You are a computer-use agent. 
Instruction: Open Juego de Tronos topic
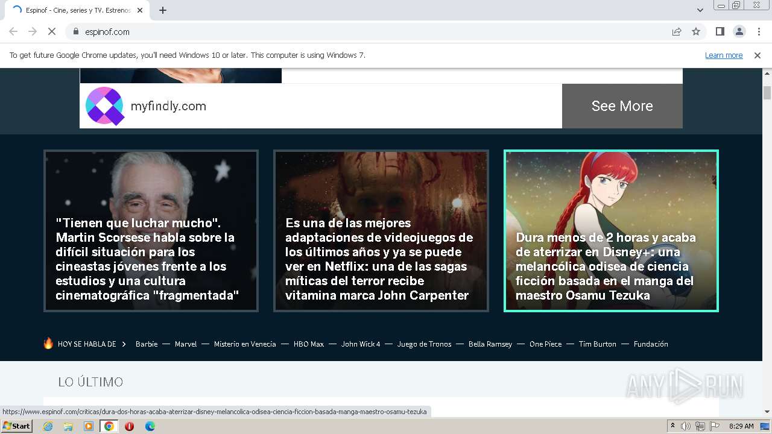tap(424, 344)
